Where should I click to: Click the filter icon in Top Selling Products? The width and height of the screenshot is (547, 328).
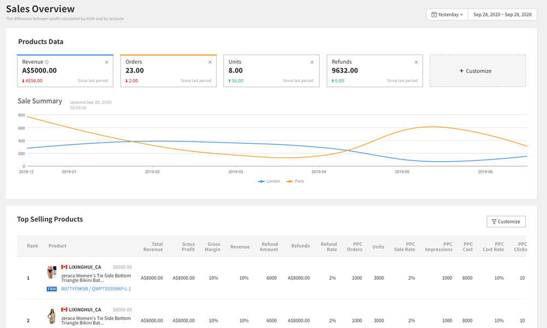click(494, 221)
